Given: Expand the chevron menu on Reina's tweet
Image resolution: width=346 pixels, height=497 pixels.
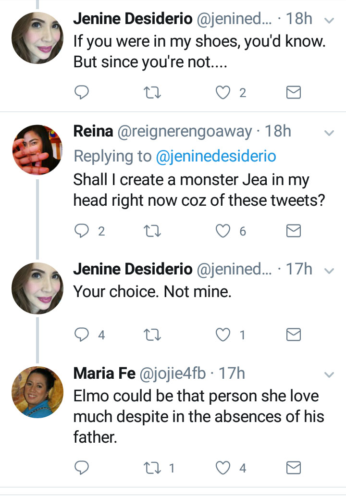Looking at the screenshot, I should [330, 133].
